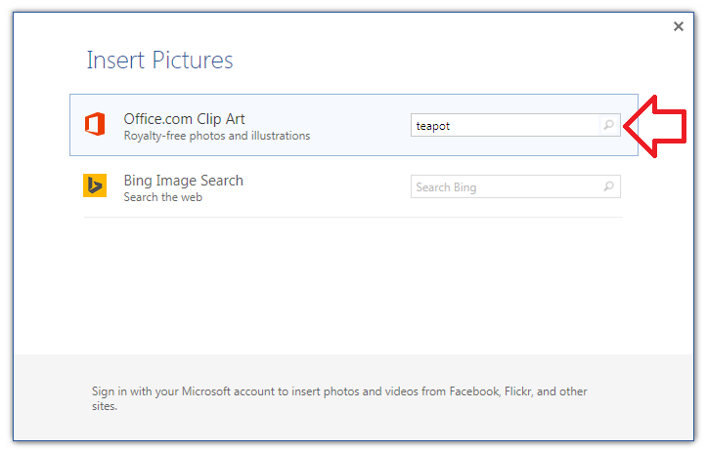The height and width of the screenshot is (451, 707).
Task: Click the yellow Bing logo icon
Action: 95,185
